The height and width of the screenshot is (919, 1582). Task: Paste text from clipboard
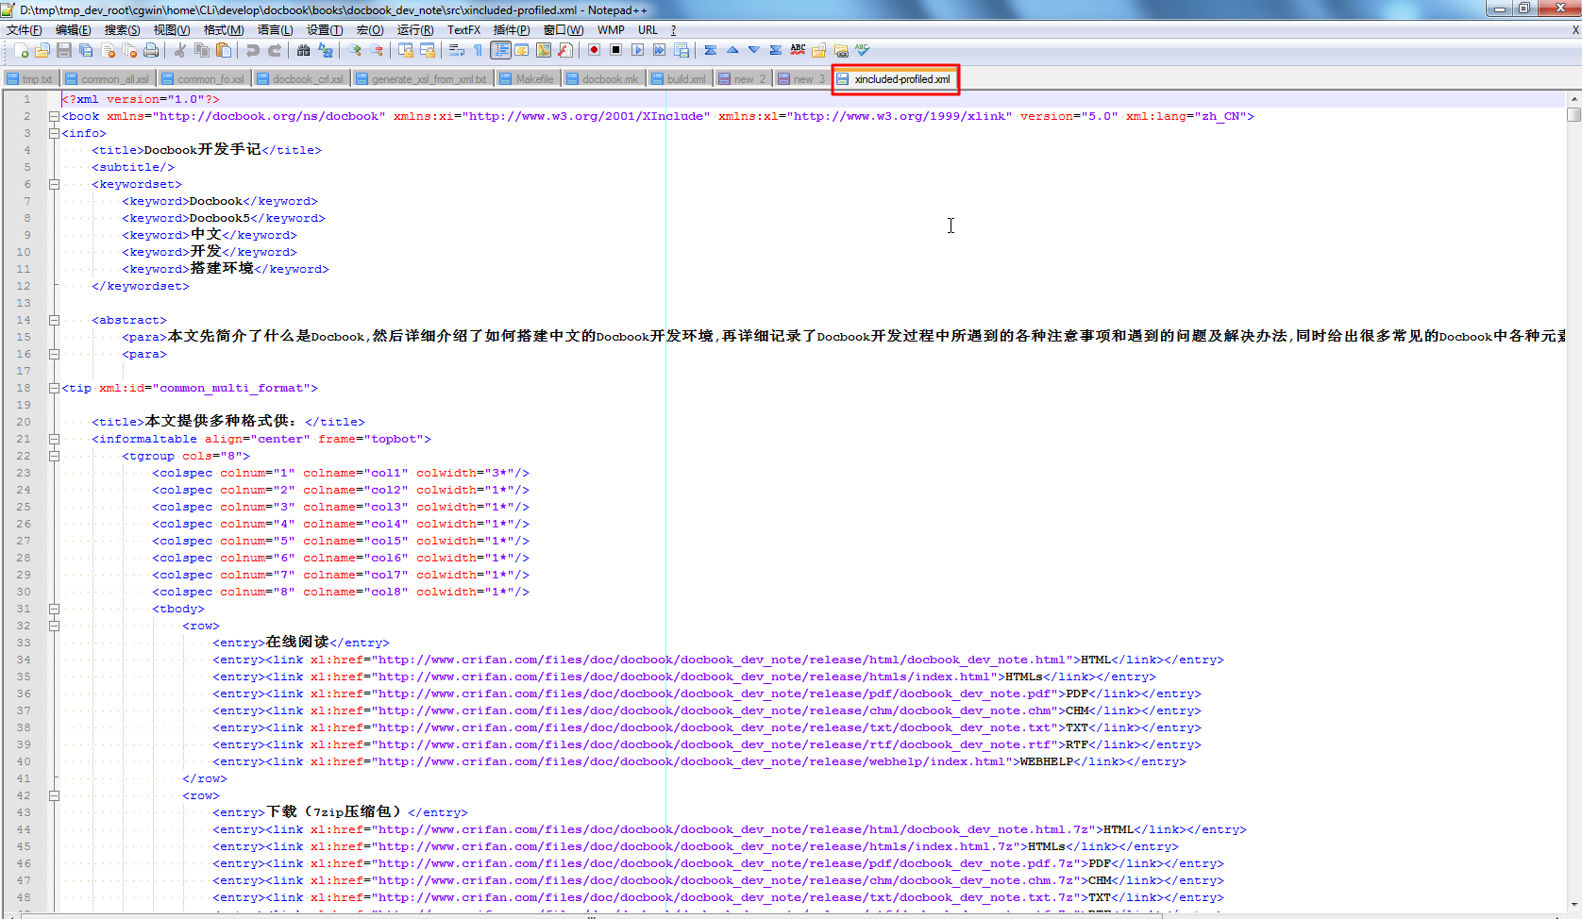coord(224,50)
